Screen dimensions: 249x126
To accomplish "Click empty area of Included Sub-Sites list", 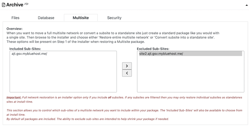I will pyautogui.click(x=63, y=74).
